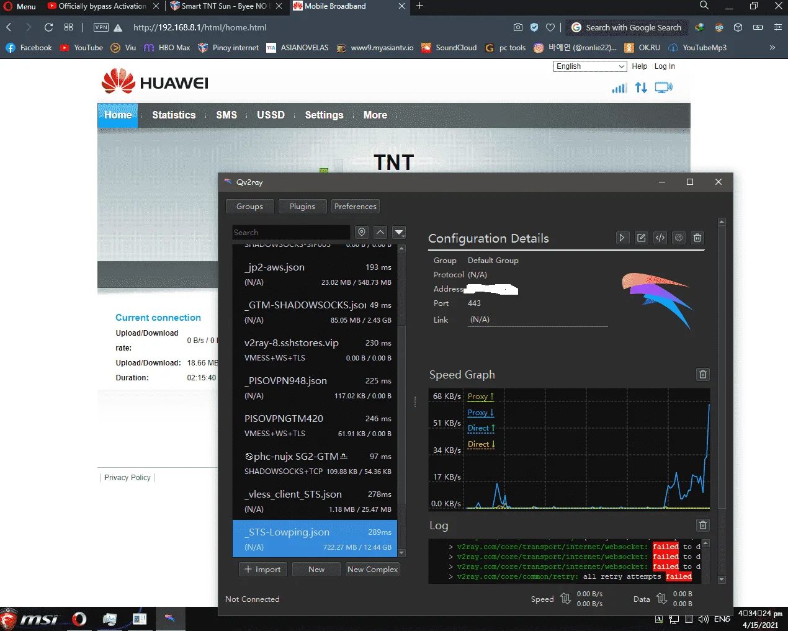Start the selected connection with play icon
Viewport: 788px width, 631px height.
622,238
